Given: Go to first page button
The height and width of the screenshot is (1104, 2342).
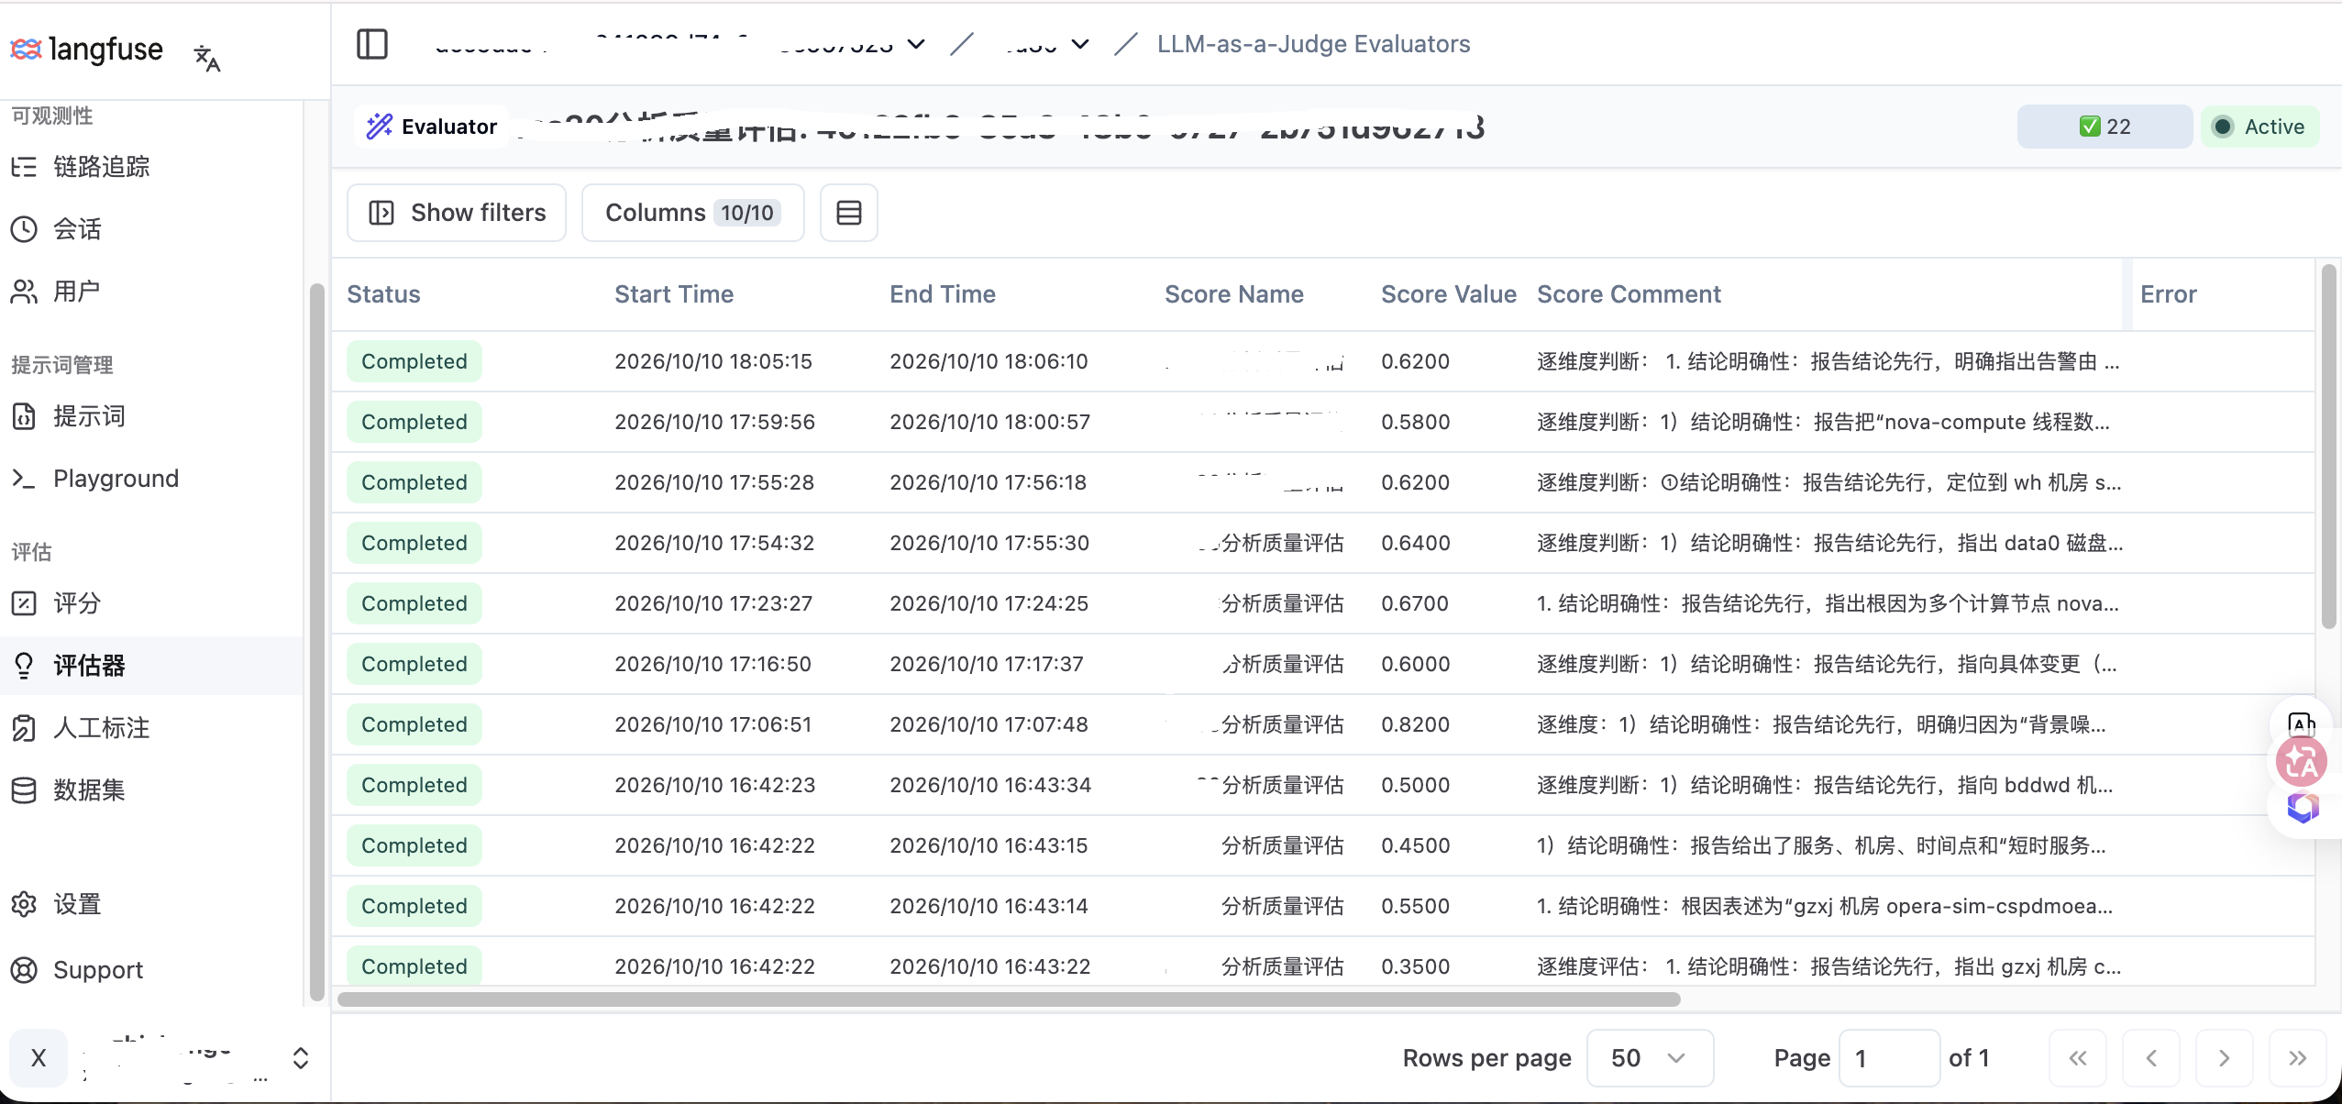Looking at the screenshot, I should click(x=2078, y=1058).
